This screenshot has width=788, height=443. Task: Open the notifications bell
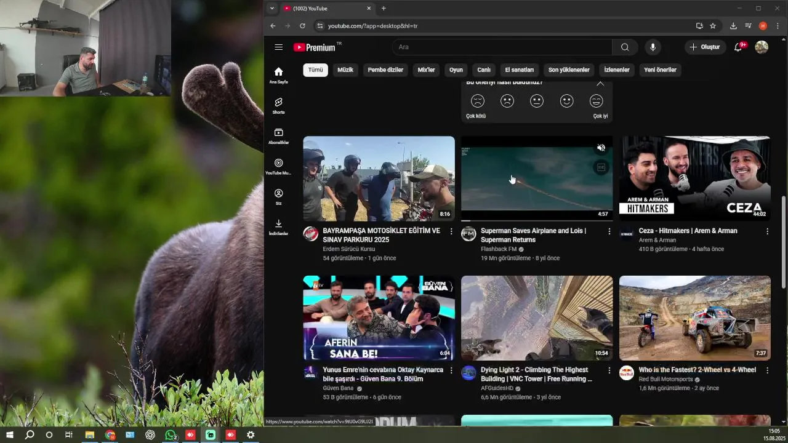click(738, 47)
